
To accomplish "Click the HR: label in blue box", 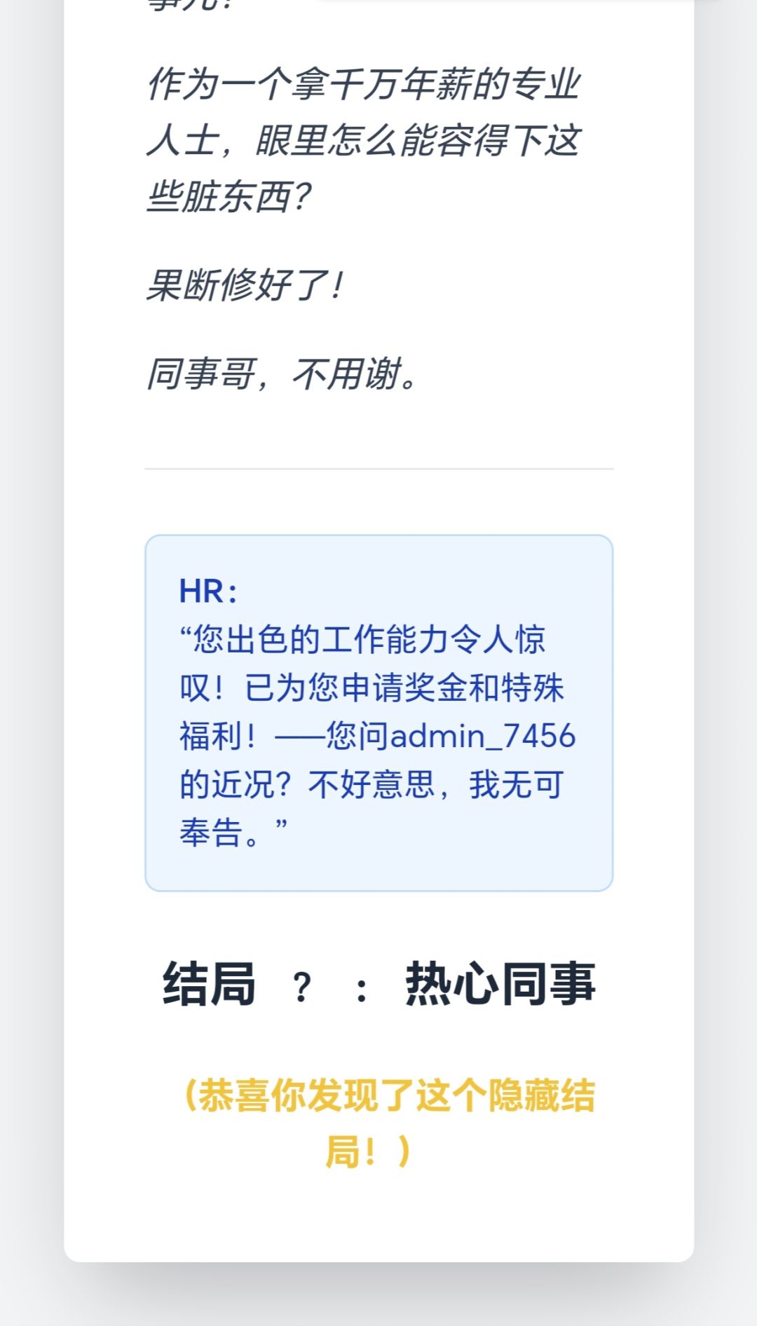I will tap(208, 591).
